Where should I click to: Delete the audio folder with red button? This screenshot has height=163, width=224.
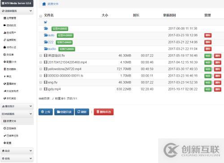pos(208,49)
